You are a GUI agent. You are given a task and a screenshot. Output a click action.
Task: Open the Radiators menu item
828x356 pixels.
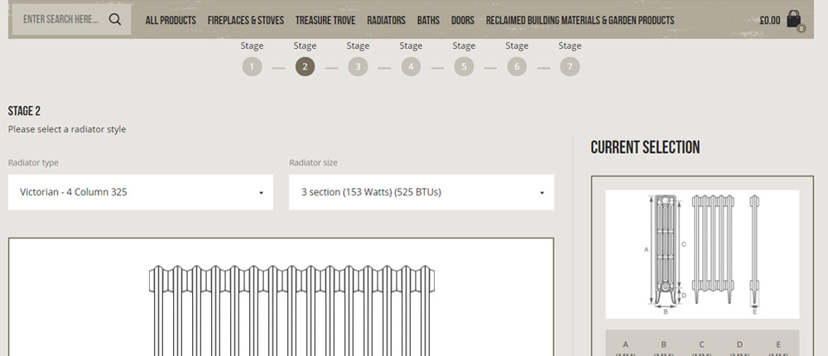386,21
